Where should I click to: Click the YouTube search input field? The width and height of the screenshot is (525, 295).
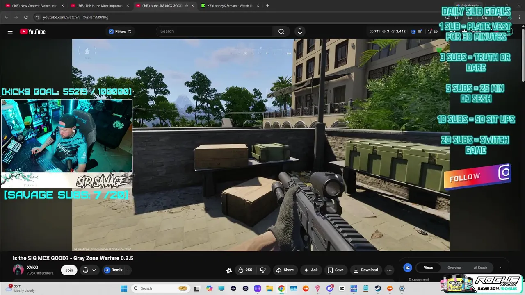(214, 32)
